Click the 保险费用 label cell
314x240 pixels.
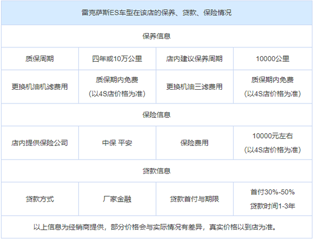194,143
